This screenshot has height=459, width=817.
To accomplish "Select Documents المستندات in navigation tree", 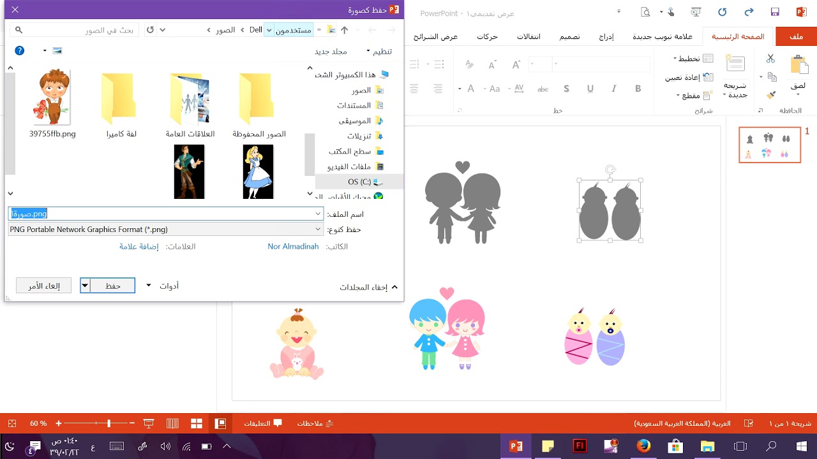I will [x=360, y=105].
